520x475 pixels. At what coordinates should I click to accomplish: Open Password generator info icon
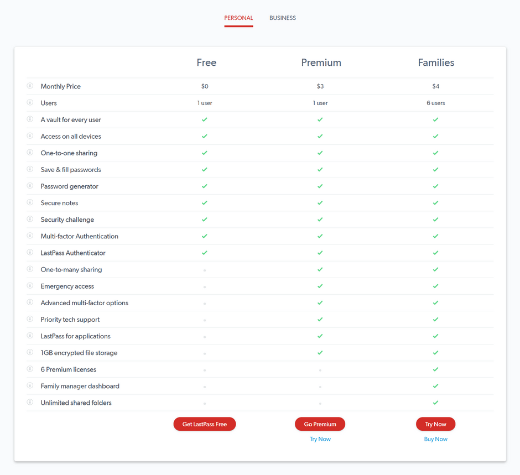click(x=30, y=186)
